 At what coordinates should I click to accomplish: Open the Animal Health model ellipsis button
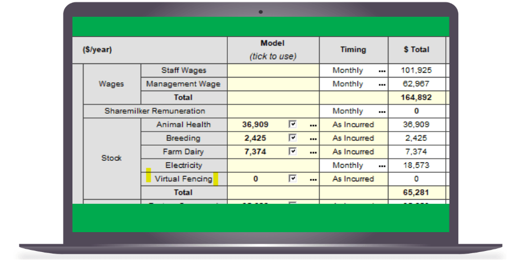click(x=313, y=125)
